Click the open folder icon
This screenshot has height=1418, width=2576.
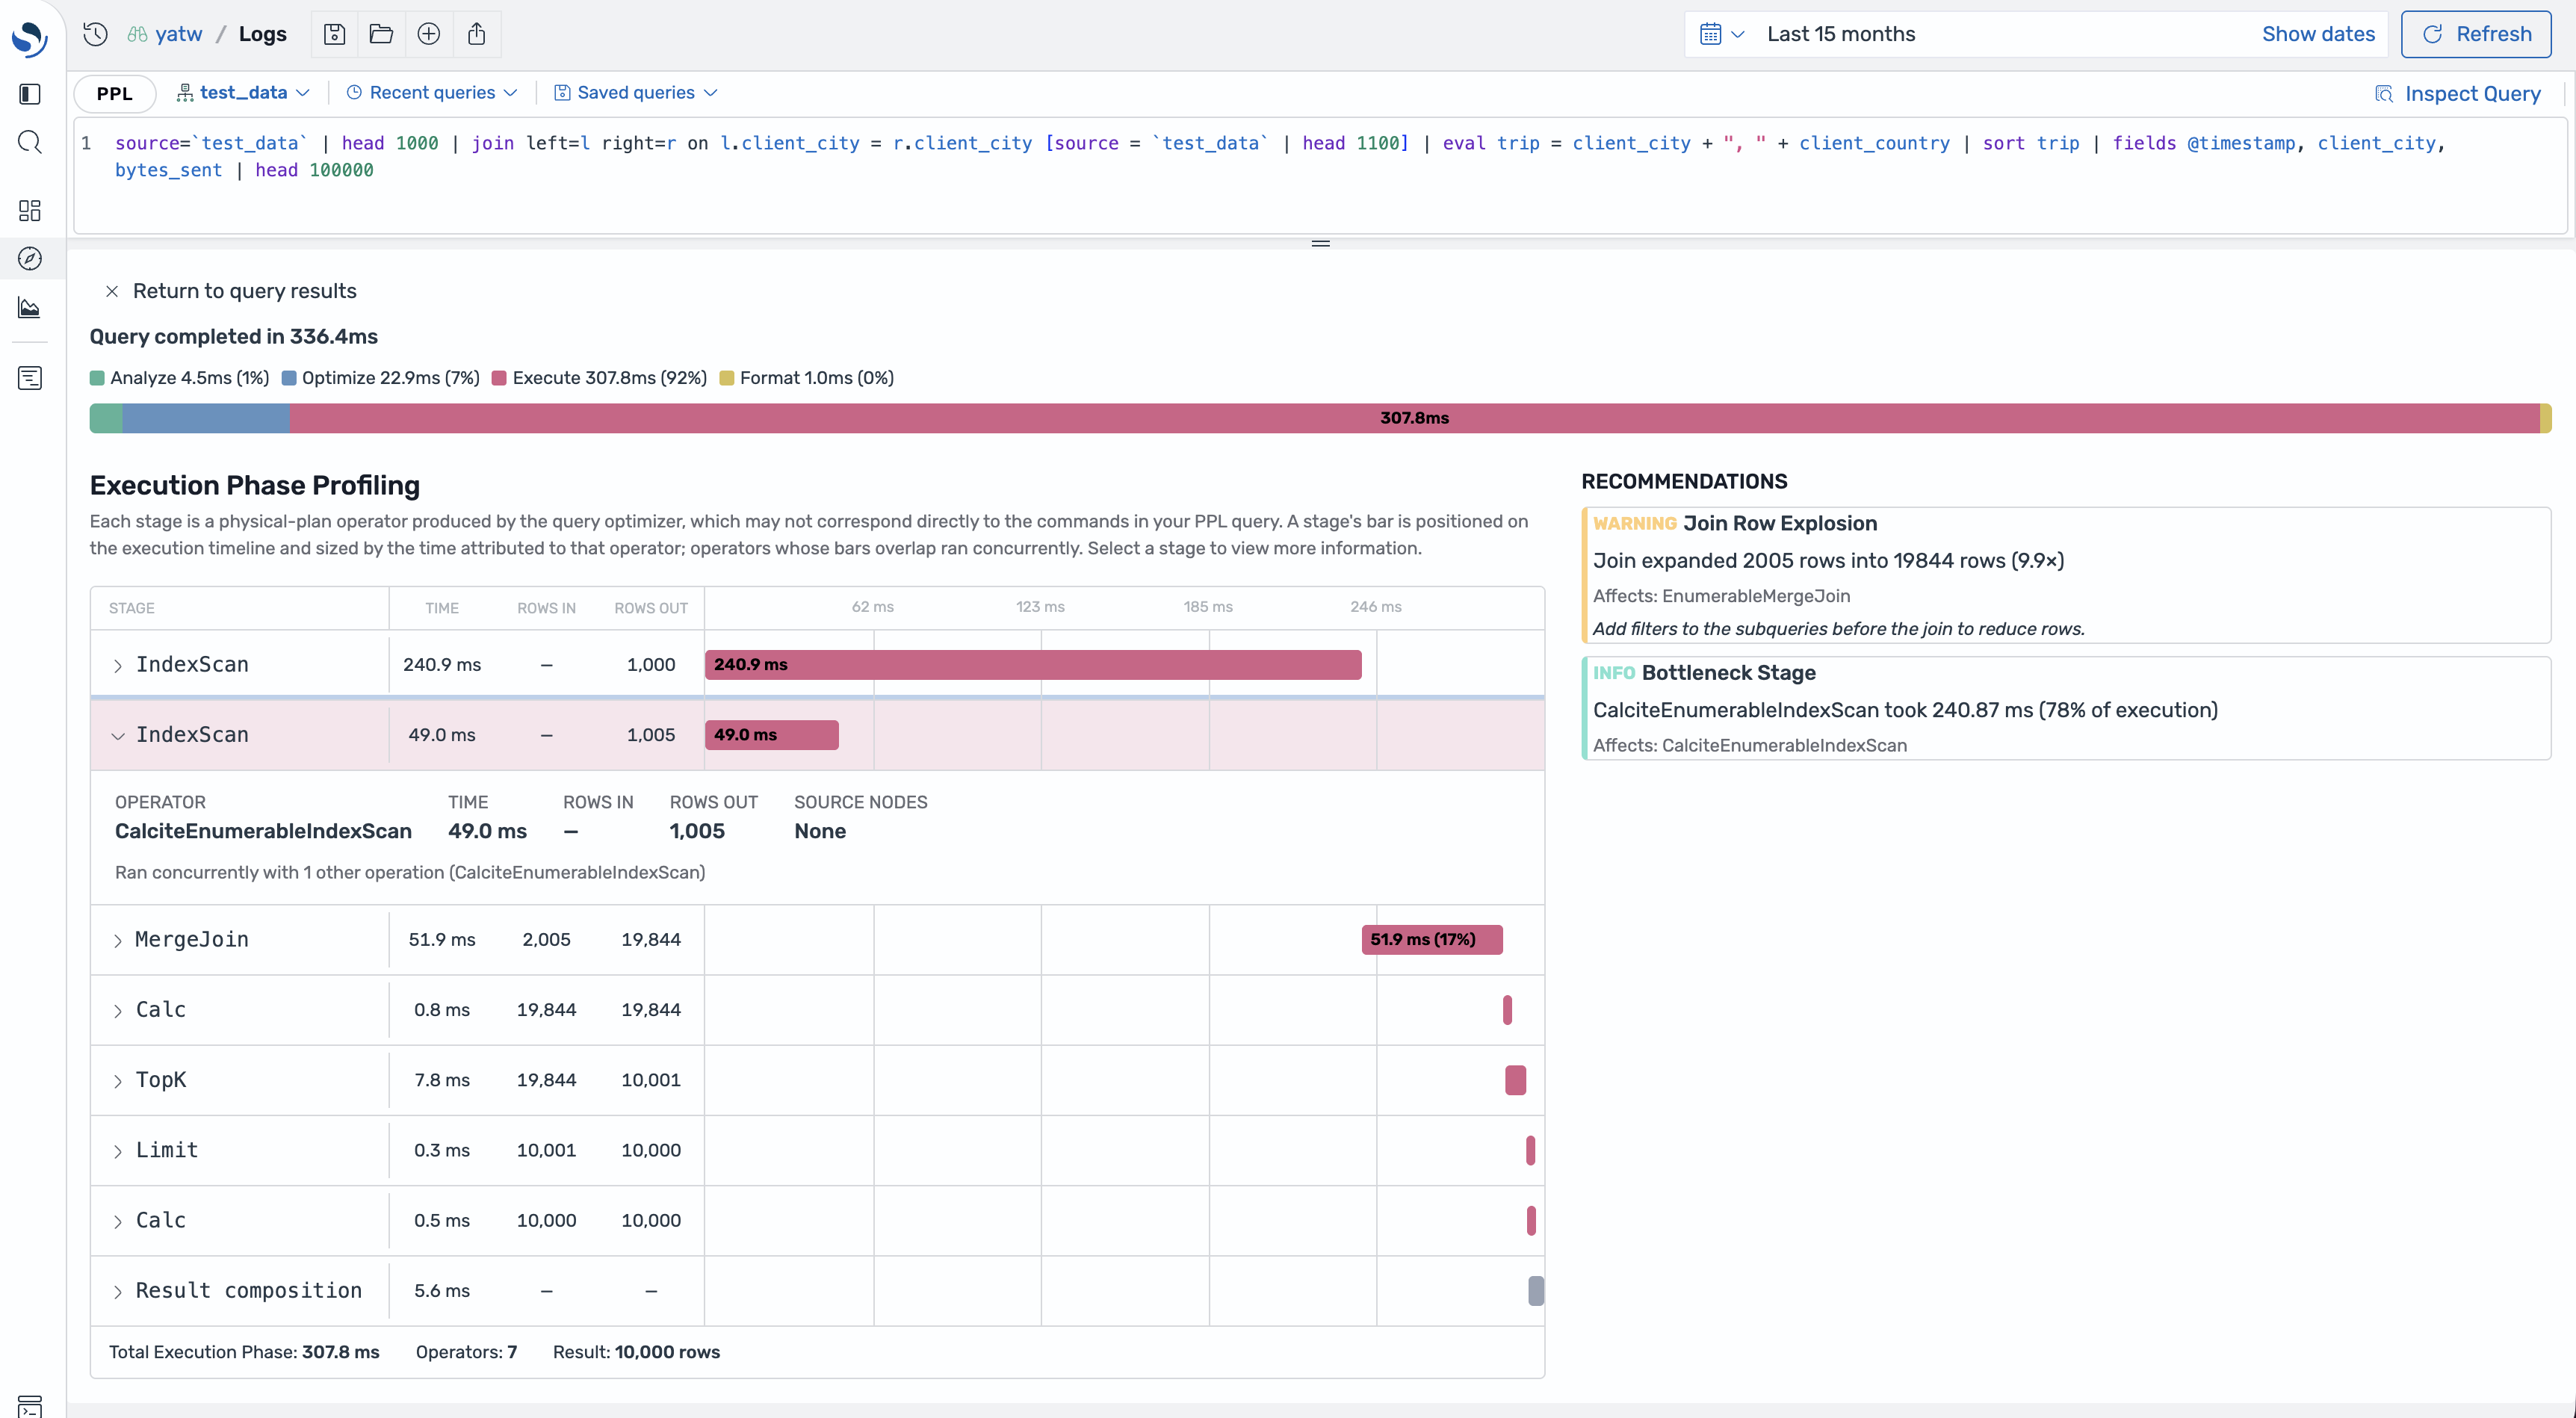(x=381, y=34)
